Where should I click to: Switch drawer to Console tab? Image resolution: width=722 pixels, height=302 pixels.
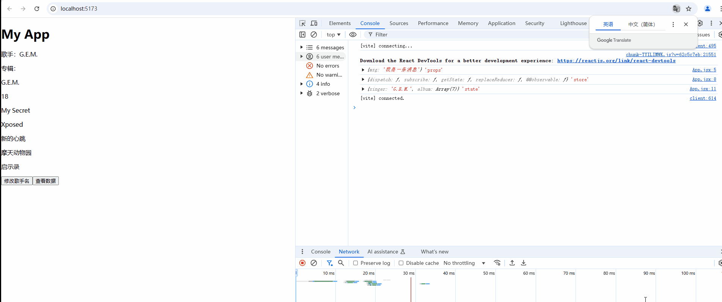point(321,252)
